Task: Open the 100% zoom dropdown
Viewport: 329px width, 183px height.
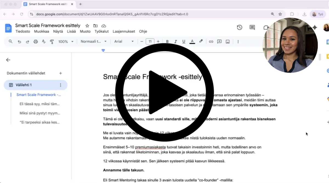Action: click(66, 42)
